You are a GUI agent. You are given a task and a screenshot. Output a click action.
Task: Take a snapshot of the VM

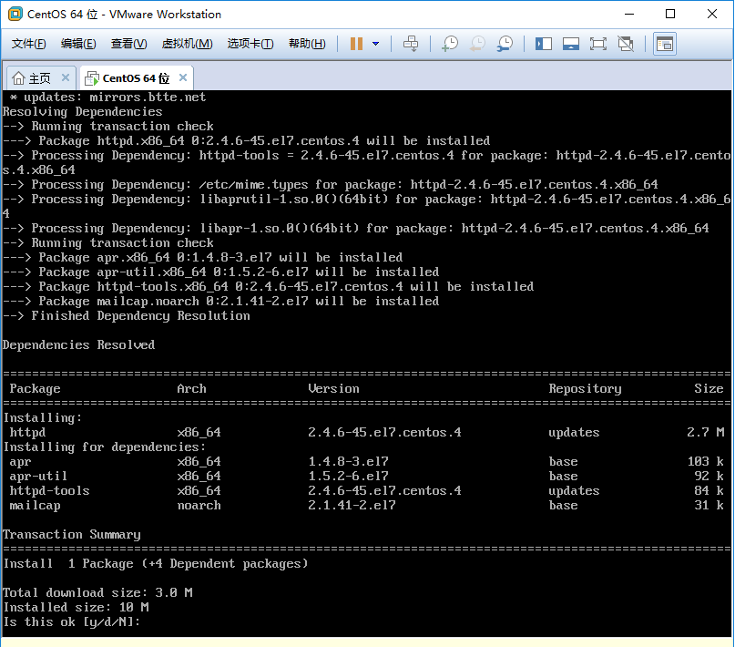tap(450, 44)
